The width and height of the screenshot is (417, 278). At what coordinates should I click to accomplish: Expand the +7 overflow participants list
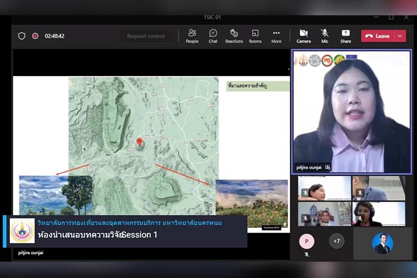(x=337, y=241)
